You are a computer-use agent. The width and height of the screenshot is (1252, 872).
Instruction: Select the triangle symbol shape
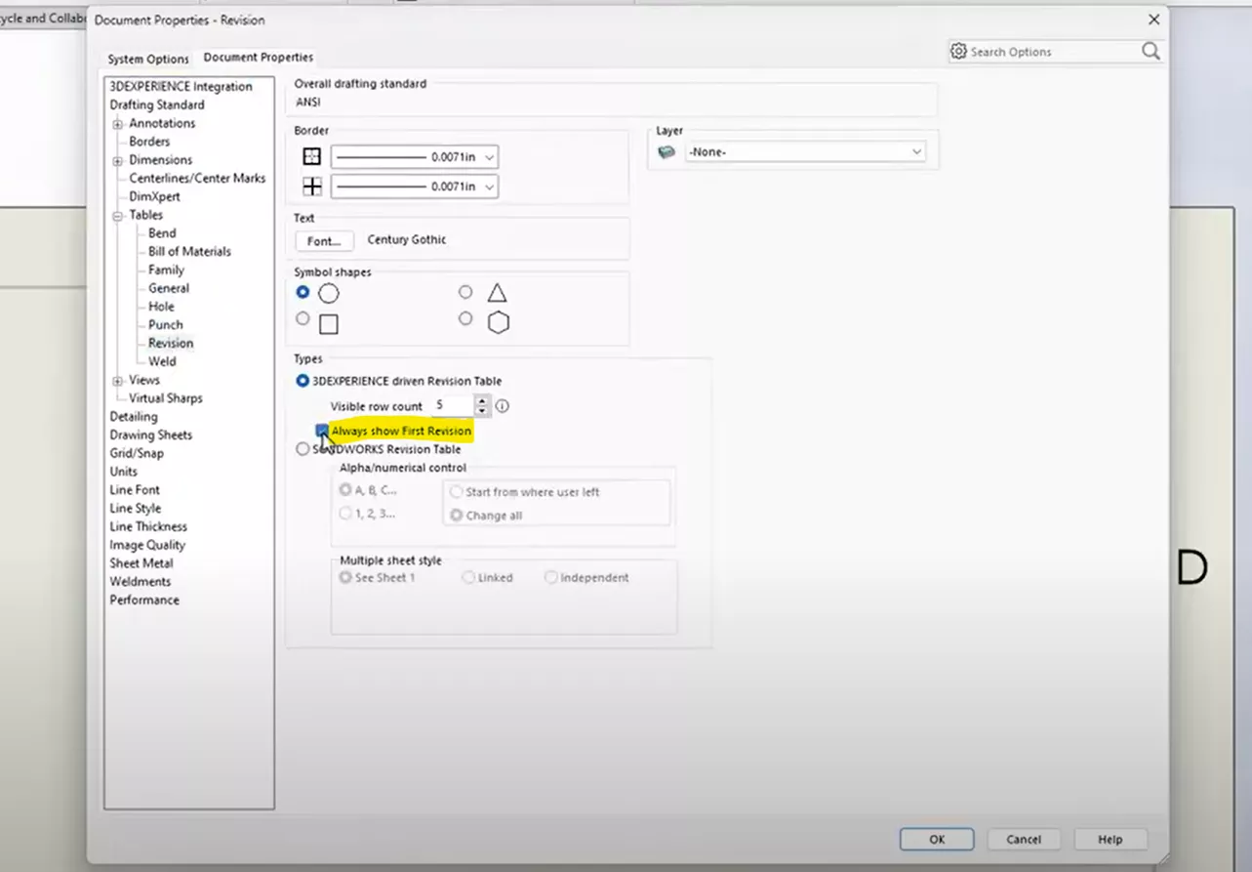click(465, 292)
